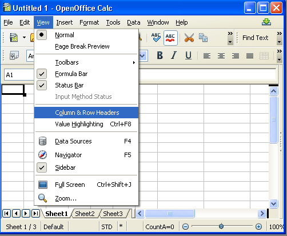
Task: Jump to first sheet tab arrow
Action: click(7, 214)
